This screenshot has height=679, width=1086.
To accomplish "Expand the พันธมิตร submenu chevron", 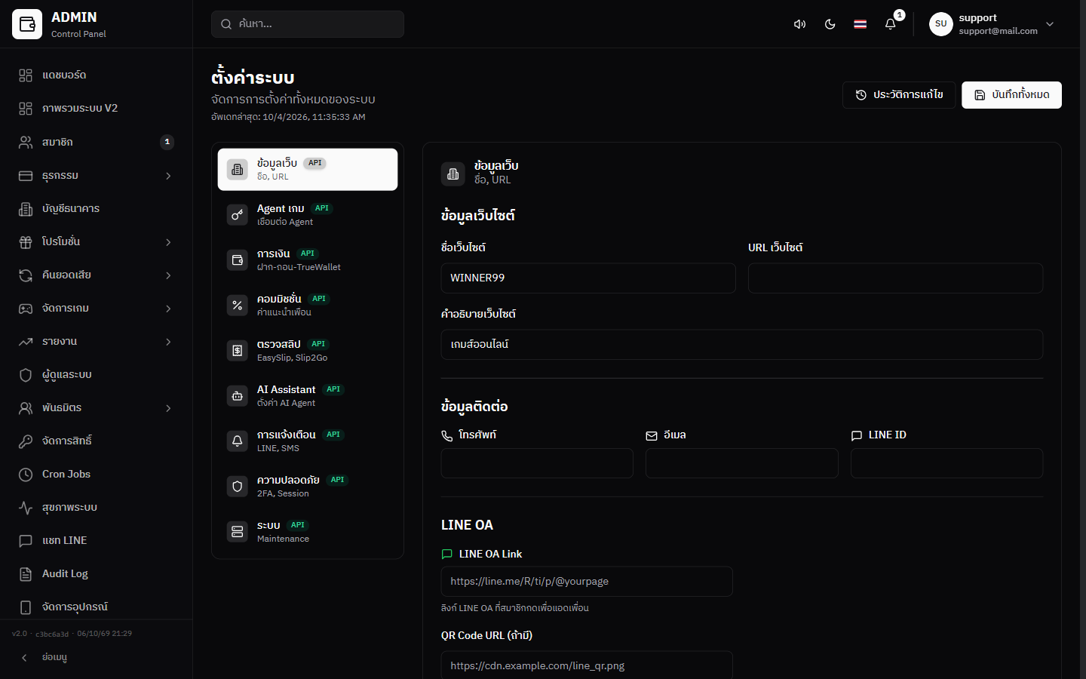I will 168,408.
